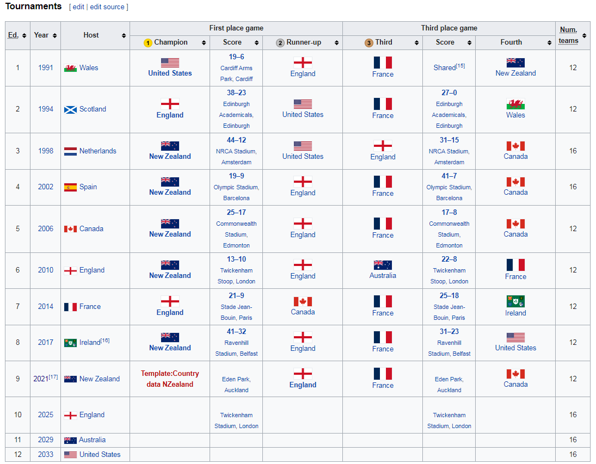Open the 2033 tournament year link
This screenshot has width=596, height=464.
[x=46, y=454]
